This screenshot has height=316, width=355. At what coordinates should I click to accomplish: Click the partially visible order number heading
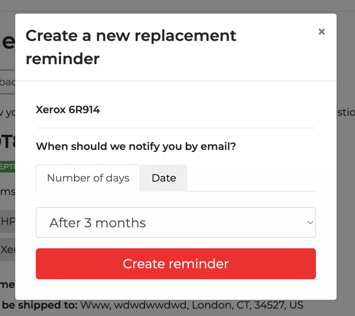point(8,142)
